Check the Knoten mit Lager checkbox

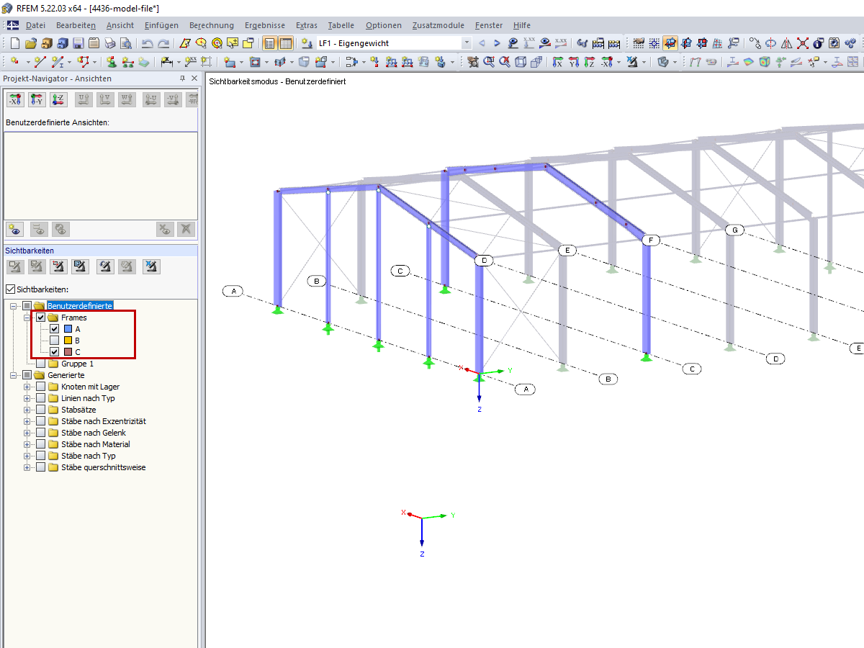[40, 387]
